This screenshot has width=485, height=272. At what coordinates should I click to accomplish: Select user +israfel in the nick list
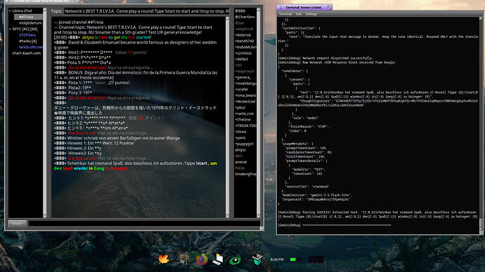(x=242, y=90)
